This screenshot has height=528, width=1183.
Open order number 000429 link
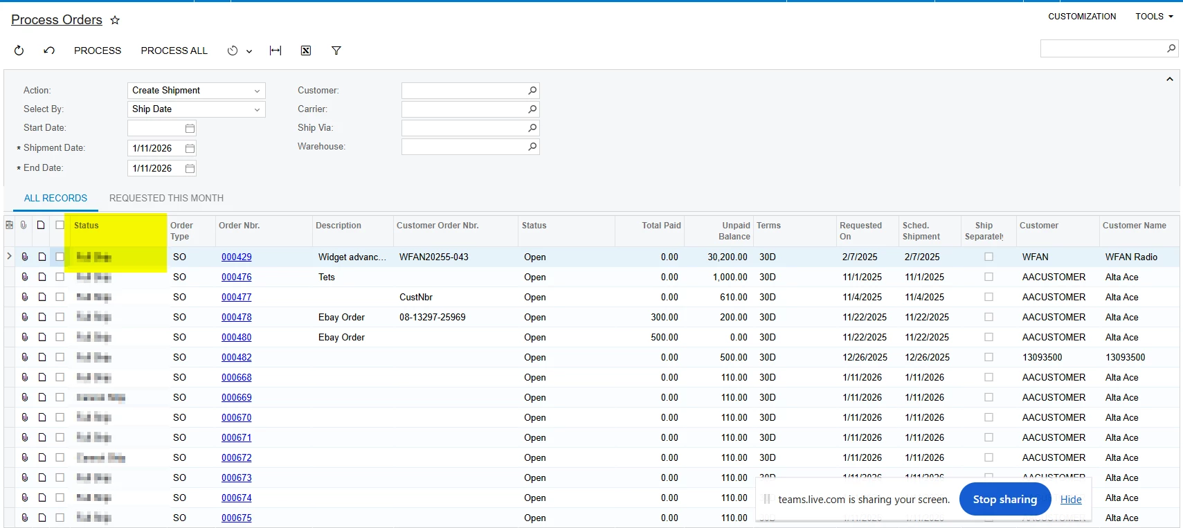pos(237,257)
